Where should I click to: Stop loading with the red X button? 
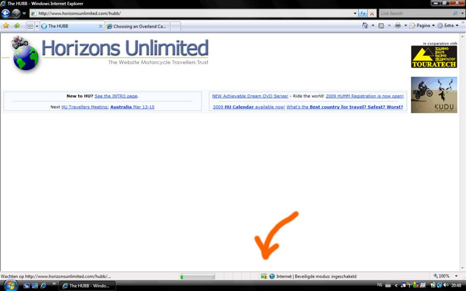372,13
